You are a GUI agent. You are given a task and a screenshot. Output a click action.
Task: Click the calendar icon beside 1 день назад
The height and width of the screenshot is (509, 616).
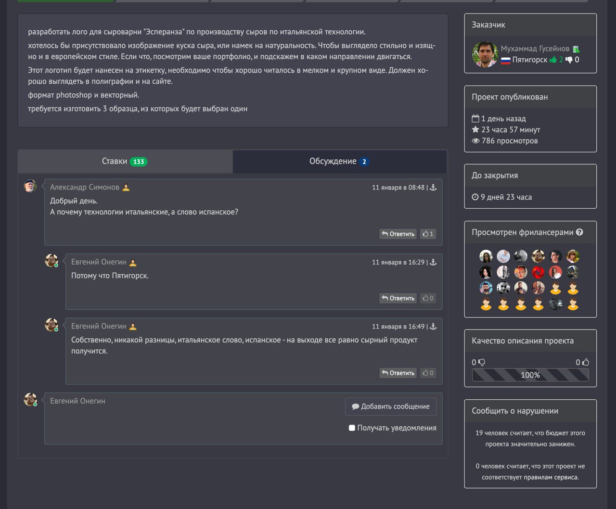click(475, 118)
